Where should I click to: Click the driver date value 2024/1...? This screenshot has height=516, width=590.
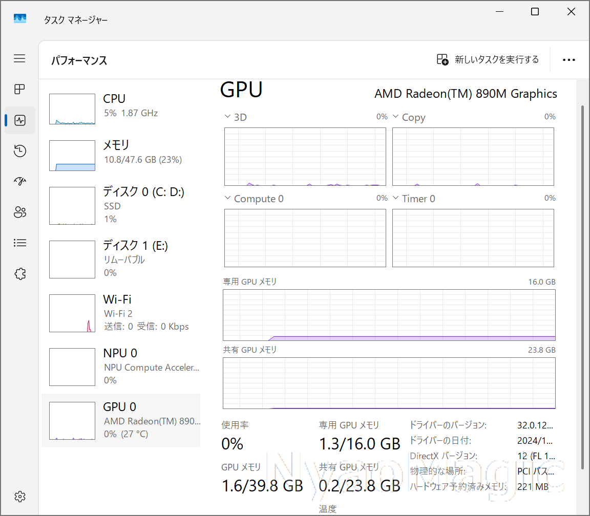pos(535,440)
